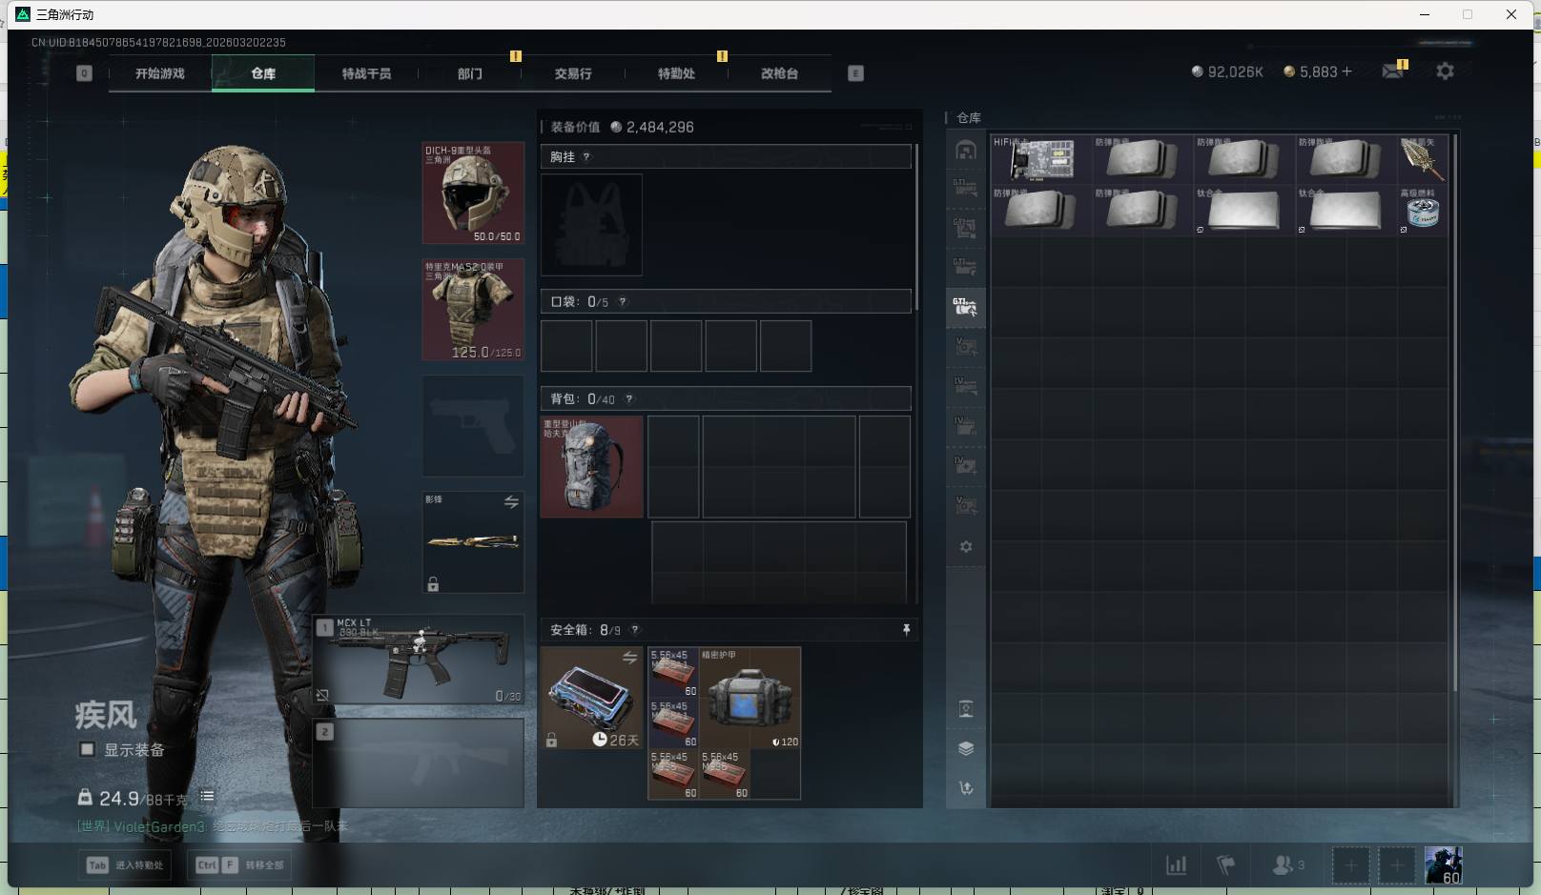1541x895 pixels.
Task: Select the 精密护甲 repair kit item
Action: [750, 699]
